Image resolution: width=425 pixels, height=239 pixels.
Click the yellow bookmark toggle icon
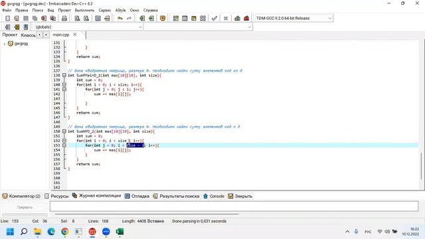pyautogui.click(x=17, y=27)
